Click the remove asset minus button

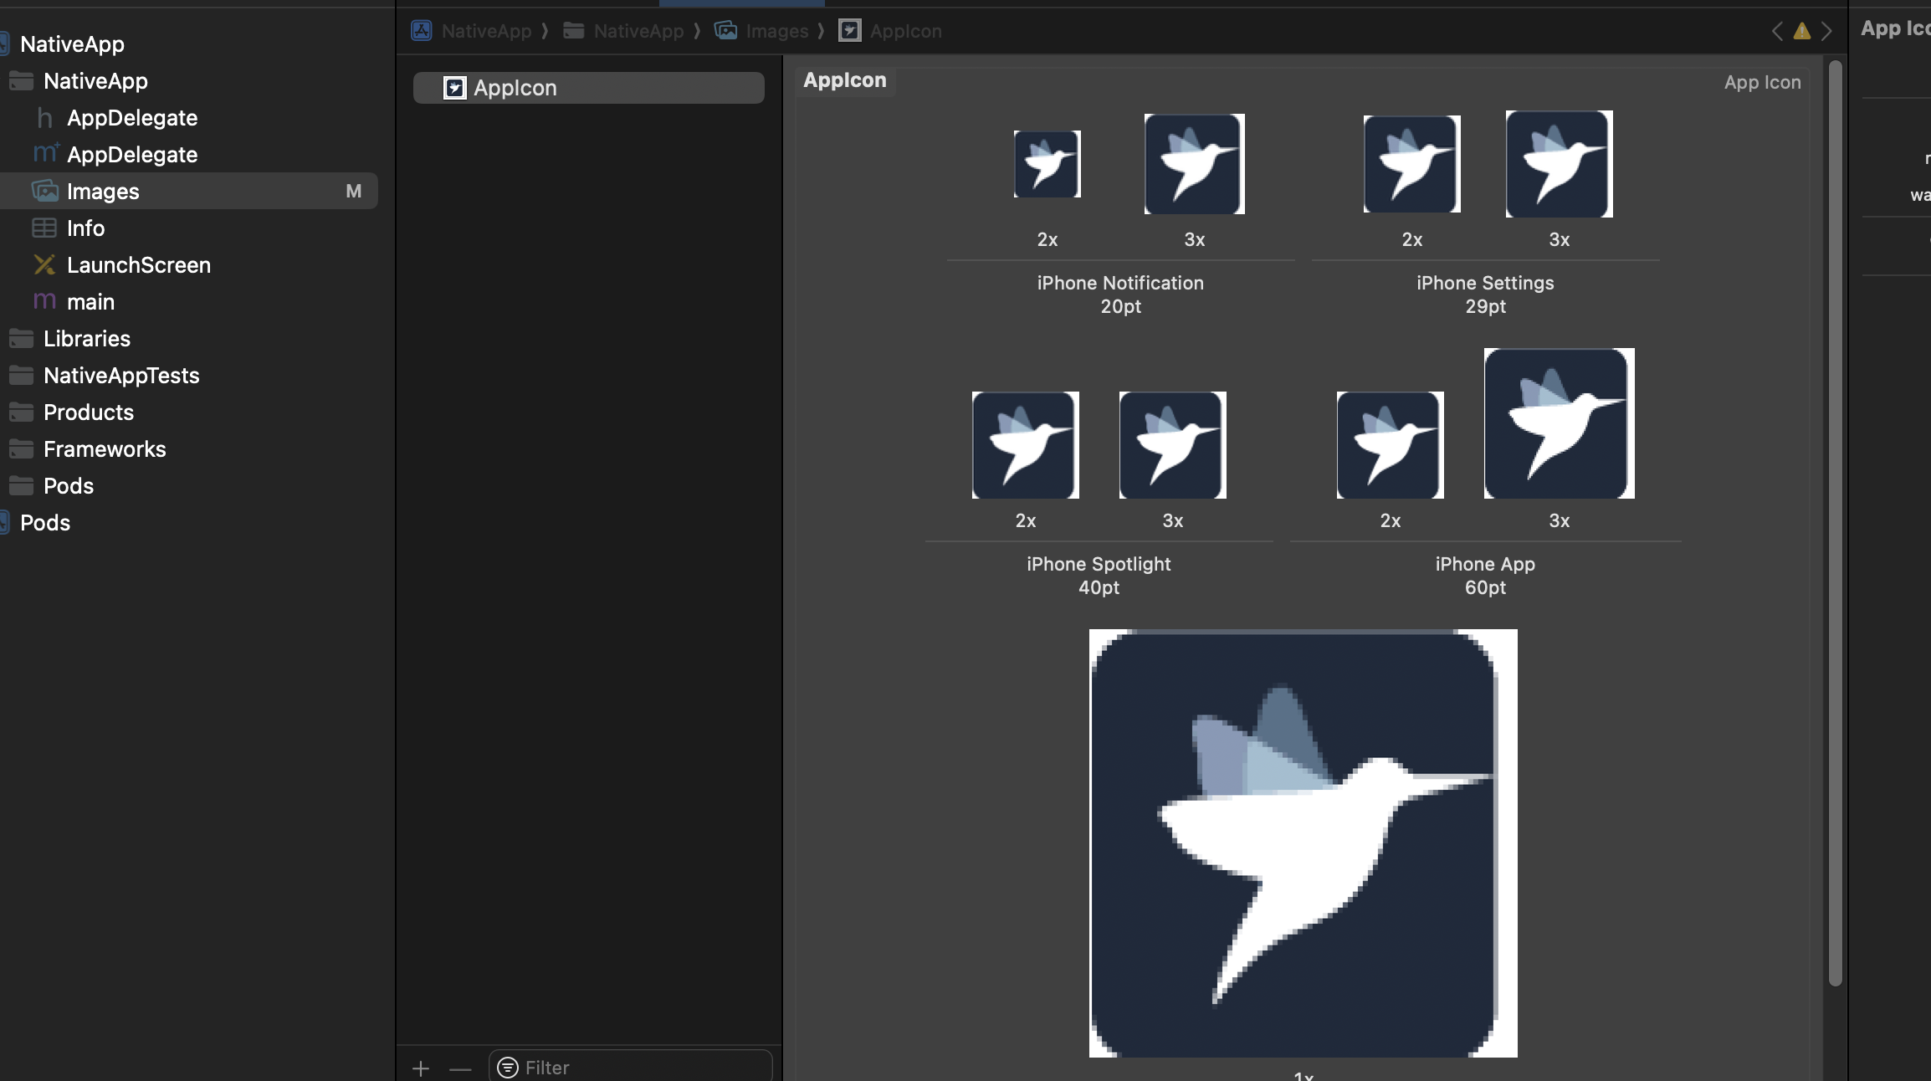point(460,1068)
